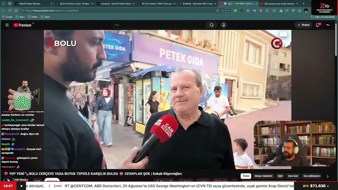338x190 pixels.
Task: Select the Tümü filter chip
Action: [246, 176]
